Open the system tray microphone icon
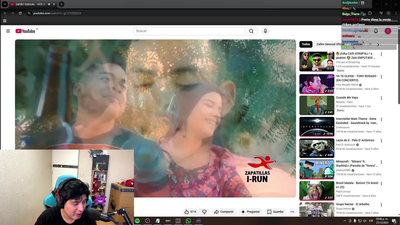The image size is (400, 225). pyautogui.click(x=355, y=221)
